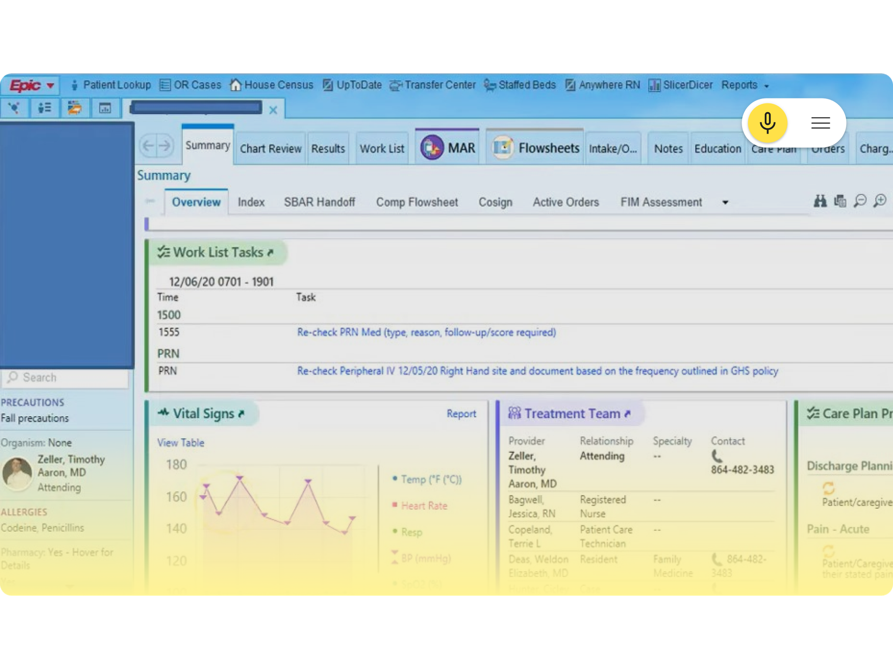Click the forward navigation arrow

click(165, 145)
